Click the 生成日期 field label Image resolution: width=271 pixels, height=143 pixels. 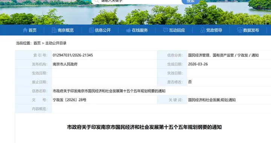coord(175,64)
